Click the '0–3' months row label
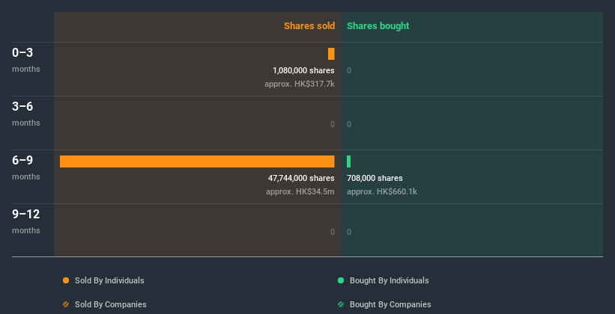The width and height of the screenshot is (615, 314). coord(22,52)
